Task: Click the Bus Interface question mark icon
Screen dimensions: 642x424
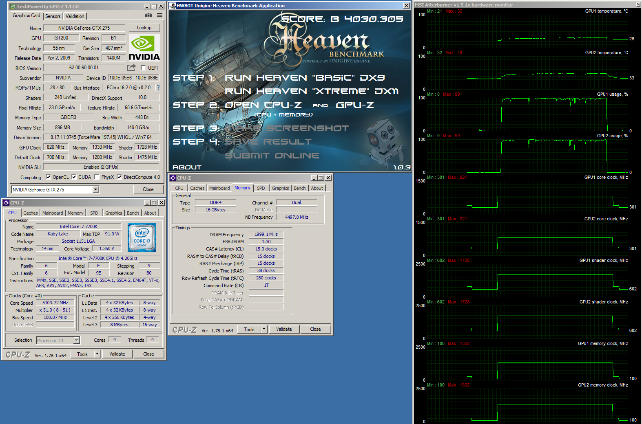Action: tap(158, 88)
